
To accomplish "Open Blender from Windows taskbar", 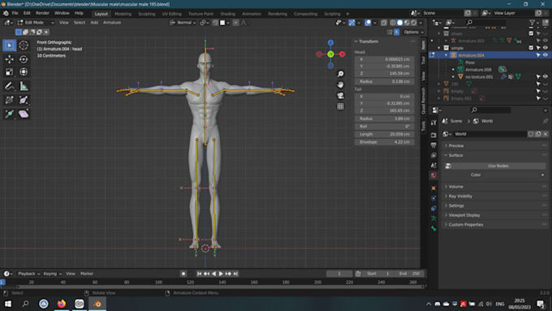I will tap(97, 304).
